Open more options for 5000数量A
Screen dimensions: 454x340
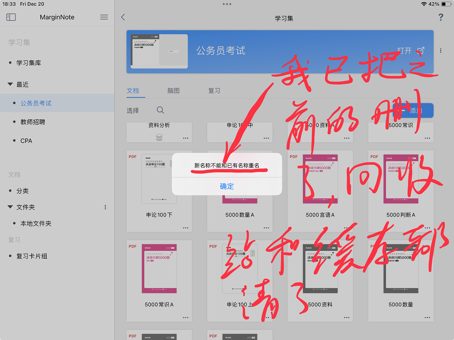coord(266,228)
